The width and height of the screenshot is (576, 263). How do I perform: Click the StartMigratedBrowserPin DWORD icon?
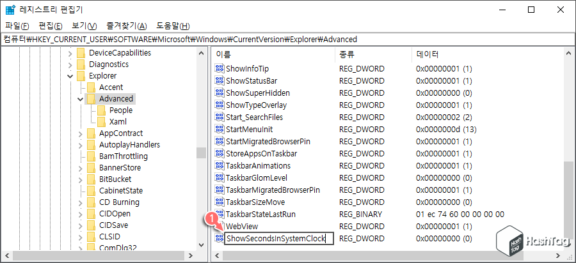[x=220, y=141]
